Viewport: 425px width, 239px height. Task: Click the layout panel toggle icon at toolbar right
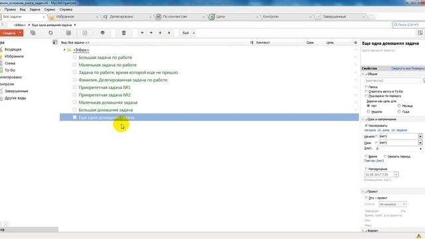[420, 33]
